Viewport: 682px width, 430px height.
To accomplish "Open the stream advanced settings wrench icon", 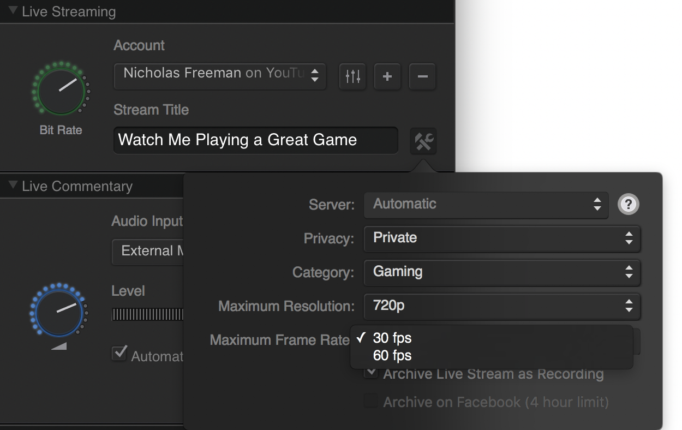I will [x=423, y=140].
